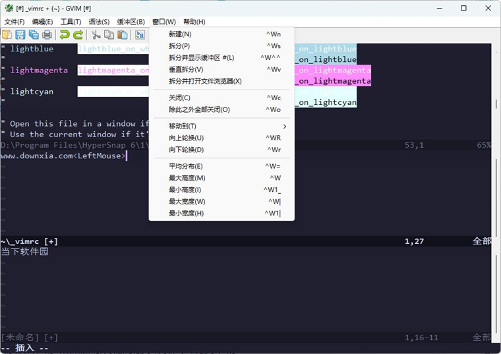Click the Save file floppy icon
The width and height of the screenshot is (501, 354).
[x=20, y=34]
